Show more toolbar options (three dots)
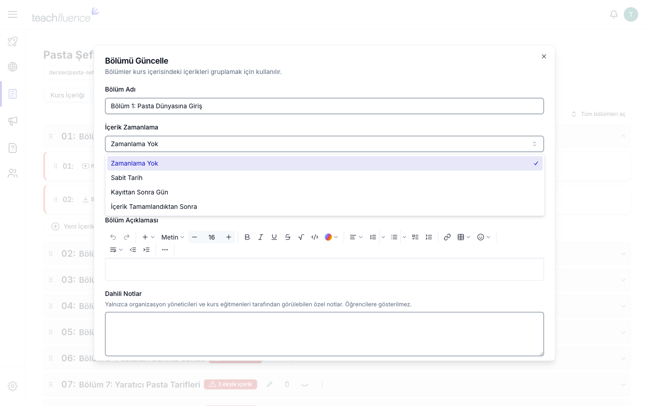The height and width of the screenshot is (406, 649). pyautogui.click(x=165, y=250)
